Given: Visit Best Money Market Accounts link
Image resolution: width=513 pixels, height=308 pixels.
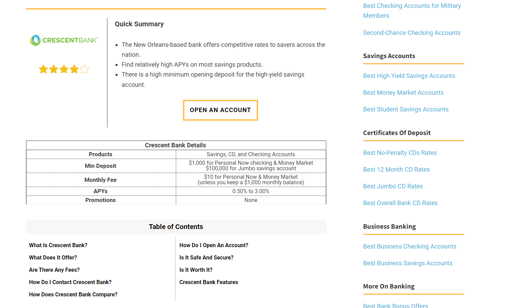Looking at the screenshot, I should point(403,93).
